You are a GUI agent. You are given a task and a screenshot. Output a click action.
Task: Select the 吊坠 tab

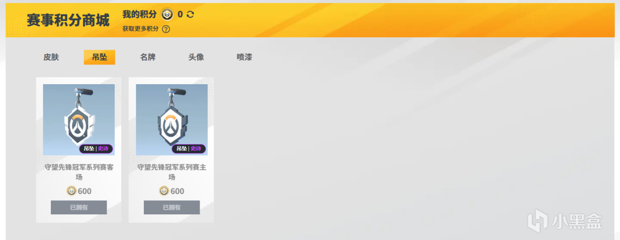(x=99, y=57)
